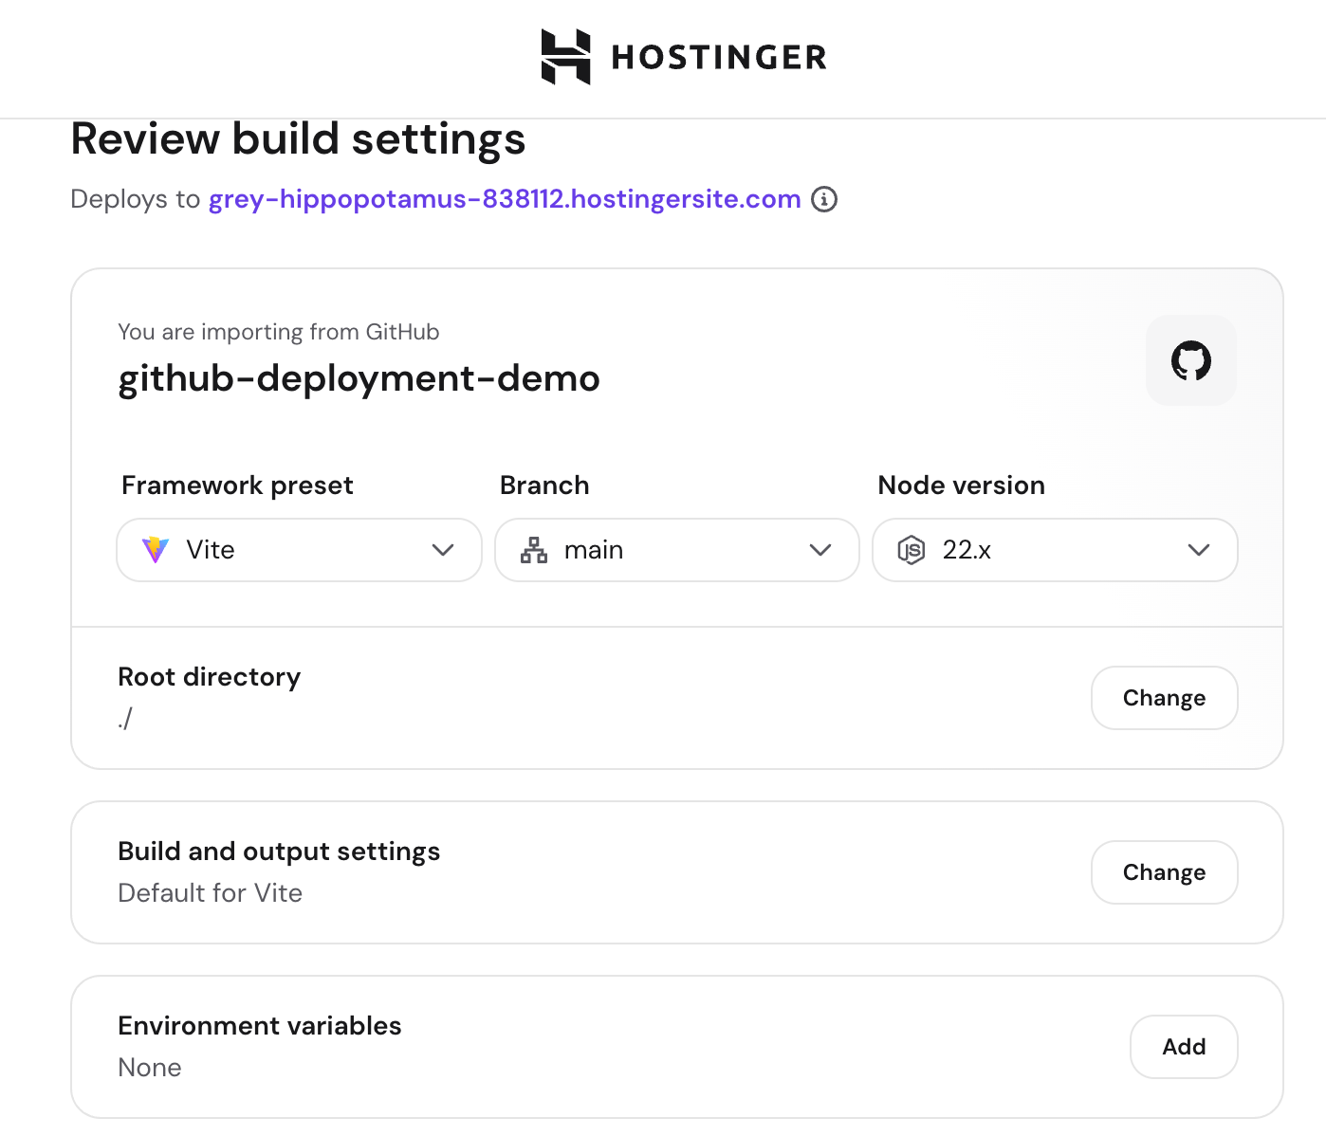The width and height of the screenshot is (1326, 1136).
Task: Open the Node version dropdown showing 22.x
Action: pyautogui.click(x=1055, y=550)
